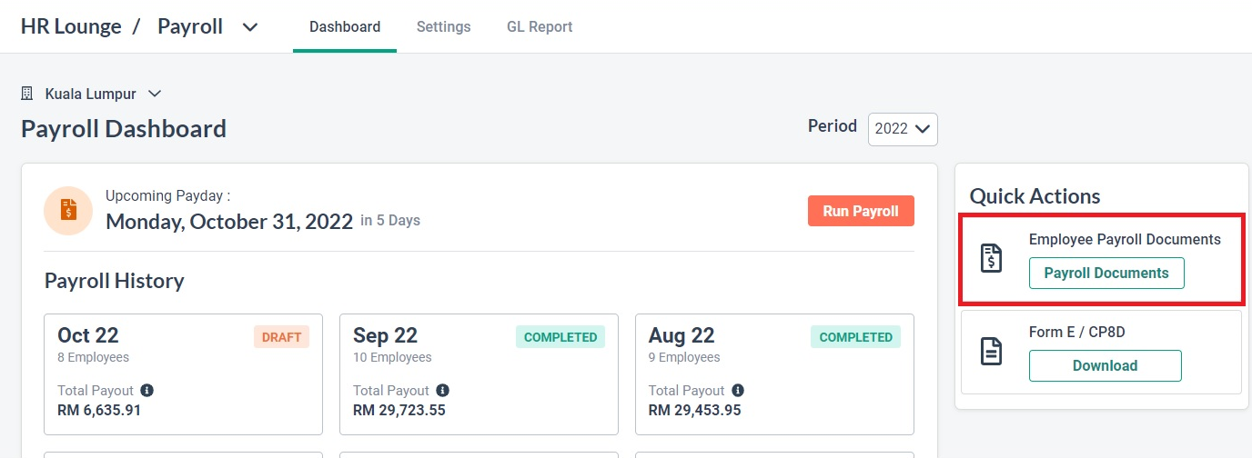Image resolution: width=1252 pixels, height=458 pixels.
Task: Open the Oct 22 payroll card
Action: point(183,374)
